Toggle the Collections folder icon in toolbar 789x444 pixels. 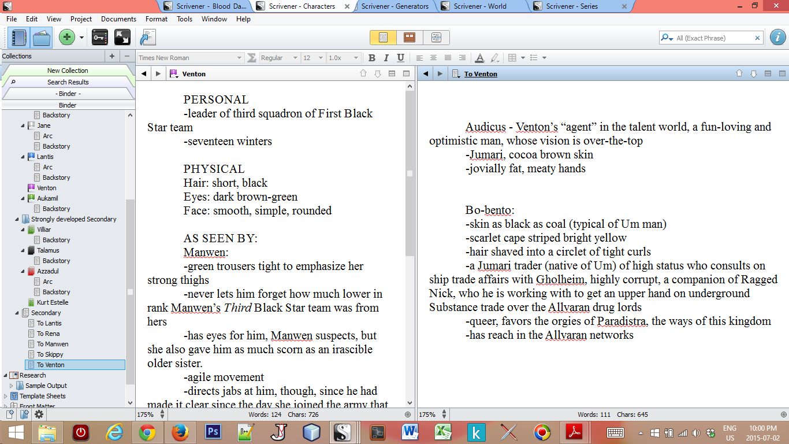click(x=41, y=38)
